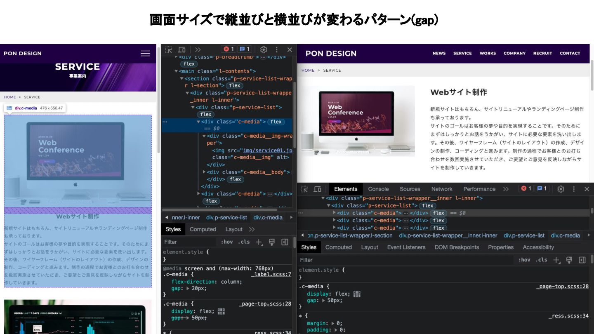Switch to the Performance tab
The image size is (594, 334).
pos(479,189)
